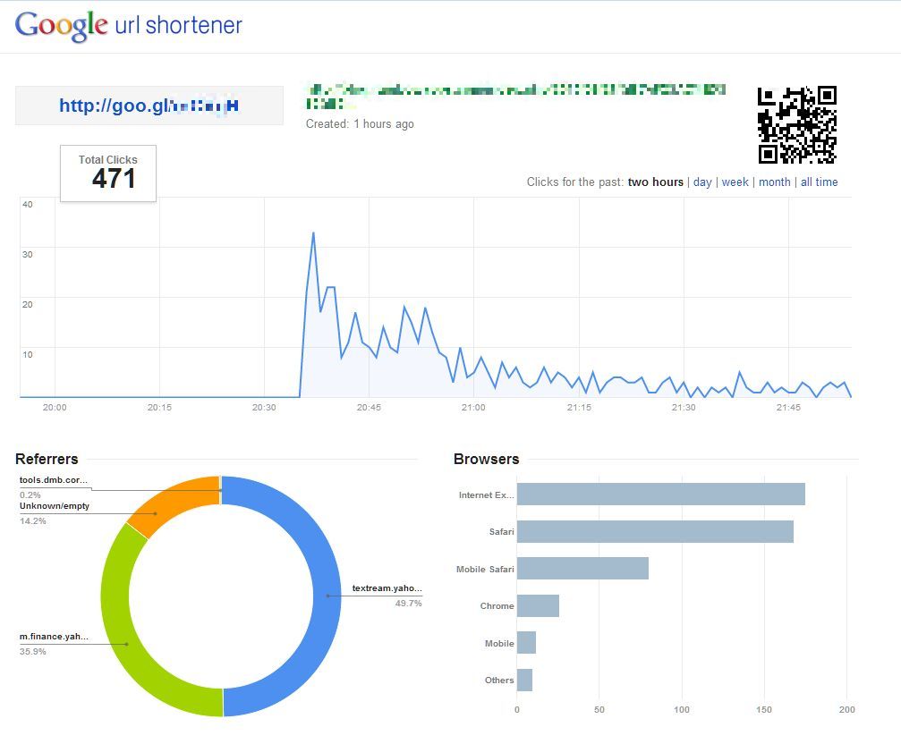Click the 'Created: 1 hours ago' text

tap(360, 124)
